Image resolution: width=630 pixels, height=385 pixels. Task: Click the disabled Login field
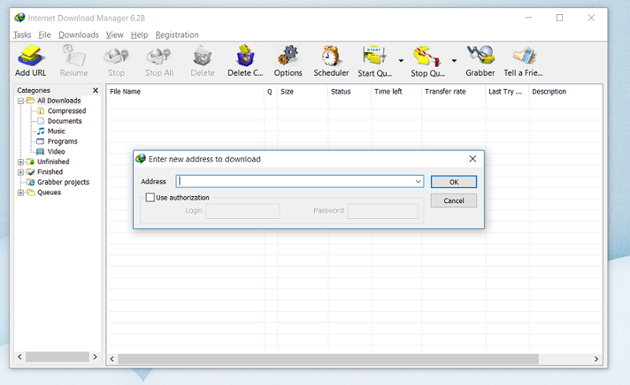click(x=243, y=211)
